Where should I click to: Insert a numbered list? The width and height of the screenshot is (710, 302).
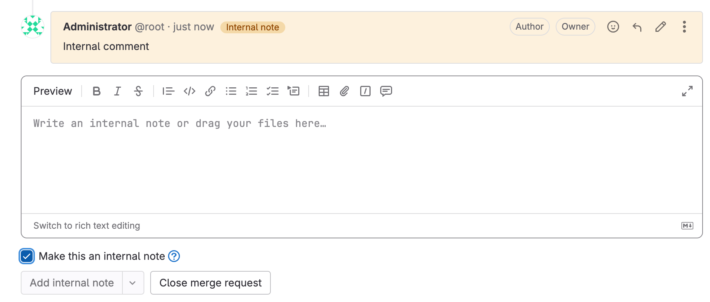(x=252, y=91)
